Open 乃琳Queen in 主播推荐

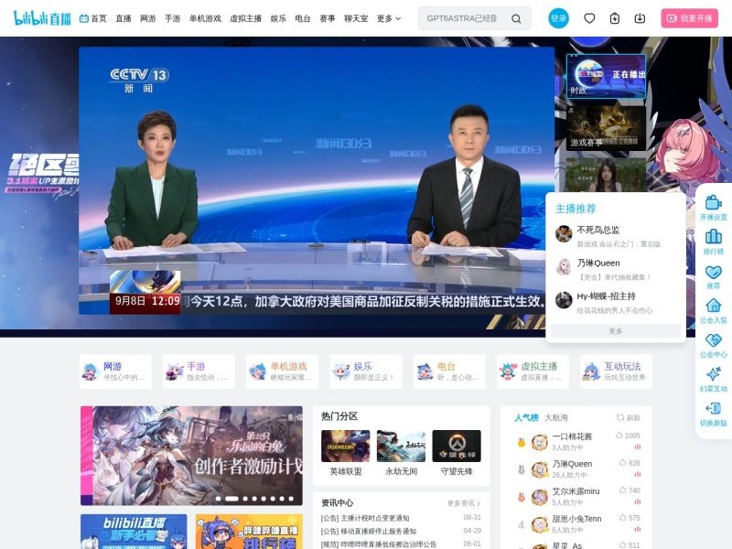point(615,269)
